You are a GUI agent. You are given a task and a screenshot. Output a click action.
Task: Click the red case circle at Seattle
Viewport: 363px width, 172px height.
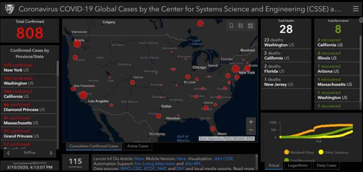77,44
